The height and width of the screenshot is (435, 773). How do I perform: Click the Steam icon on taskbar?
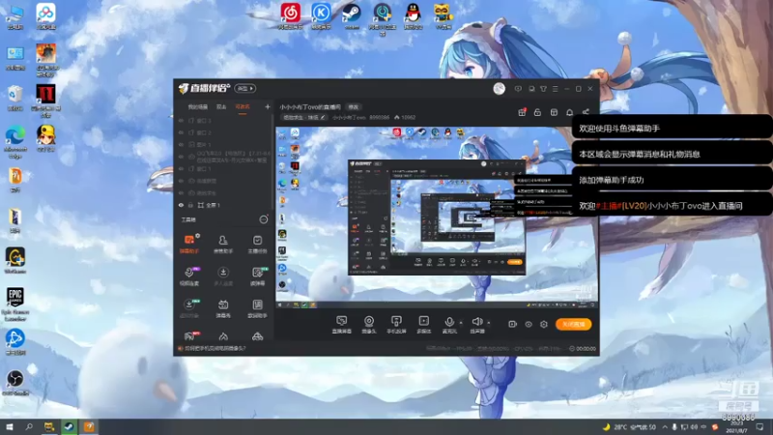coord(69,427)
